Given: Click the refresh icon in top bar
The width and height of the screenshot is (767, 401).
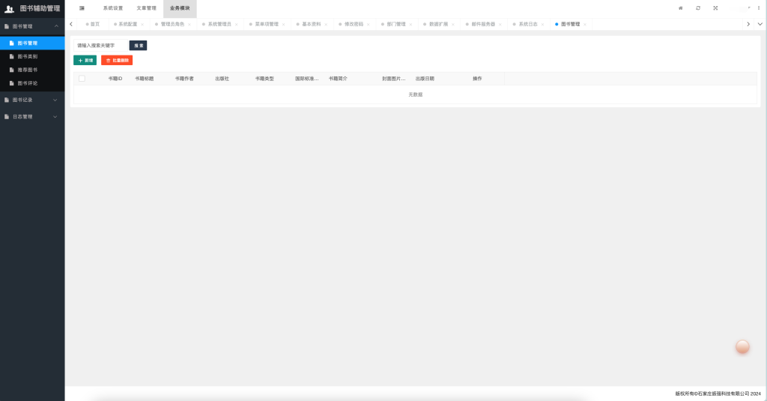Looking at the screenshot, I should coord(698,8).
